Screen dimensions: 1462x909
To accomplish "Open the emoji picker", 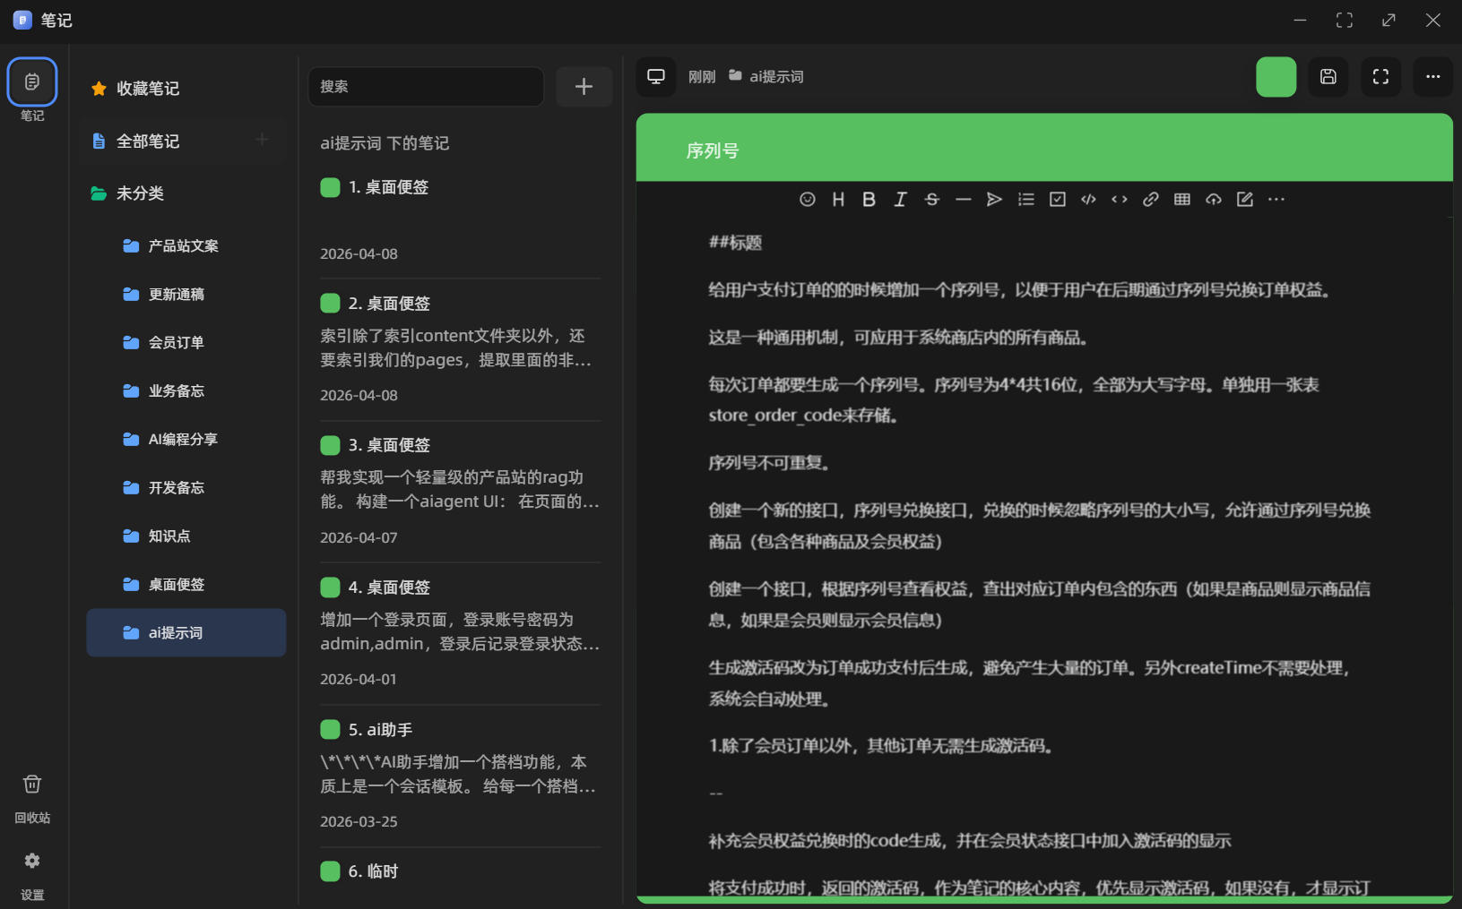I will coord(806,199).
